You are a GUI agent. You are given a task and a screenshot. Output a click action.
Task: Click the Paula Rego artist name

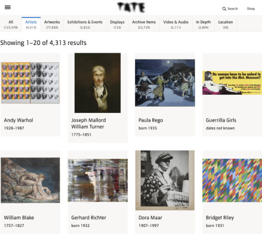pyautogui.click(x=151, y=120)
